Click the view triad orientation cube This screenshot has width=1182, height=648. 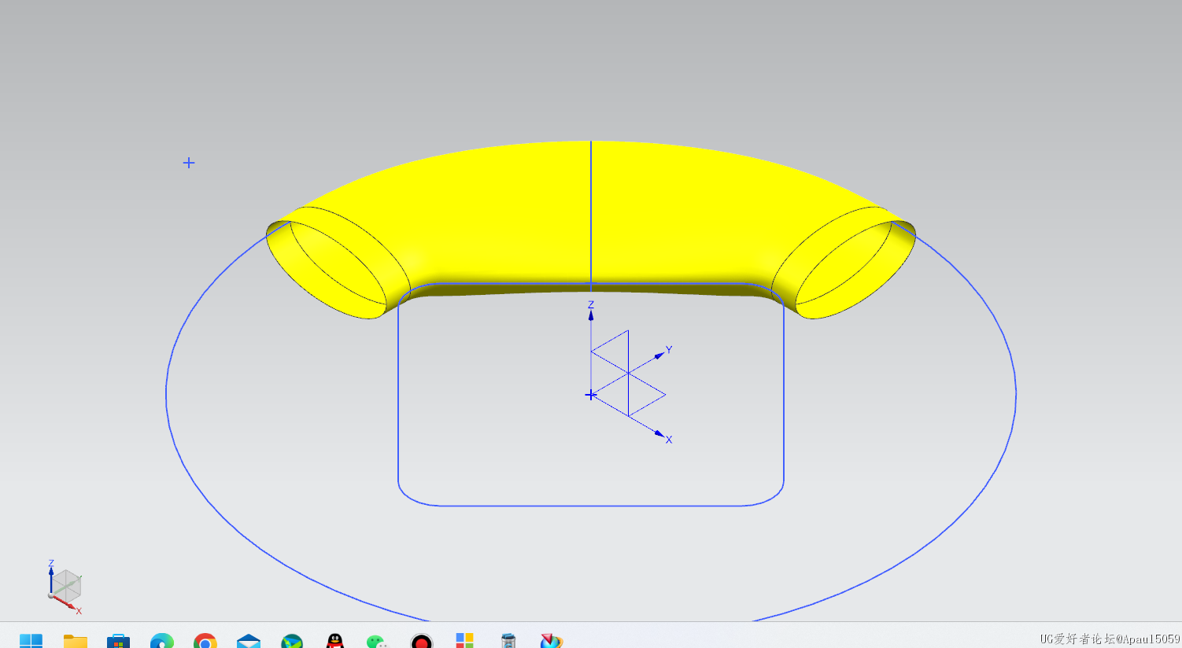tap(65, 587)
